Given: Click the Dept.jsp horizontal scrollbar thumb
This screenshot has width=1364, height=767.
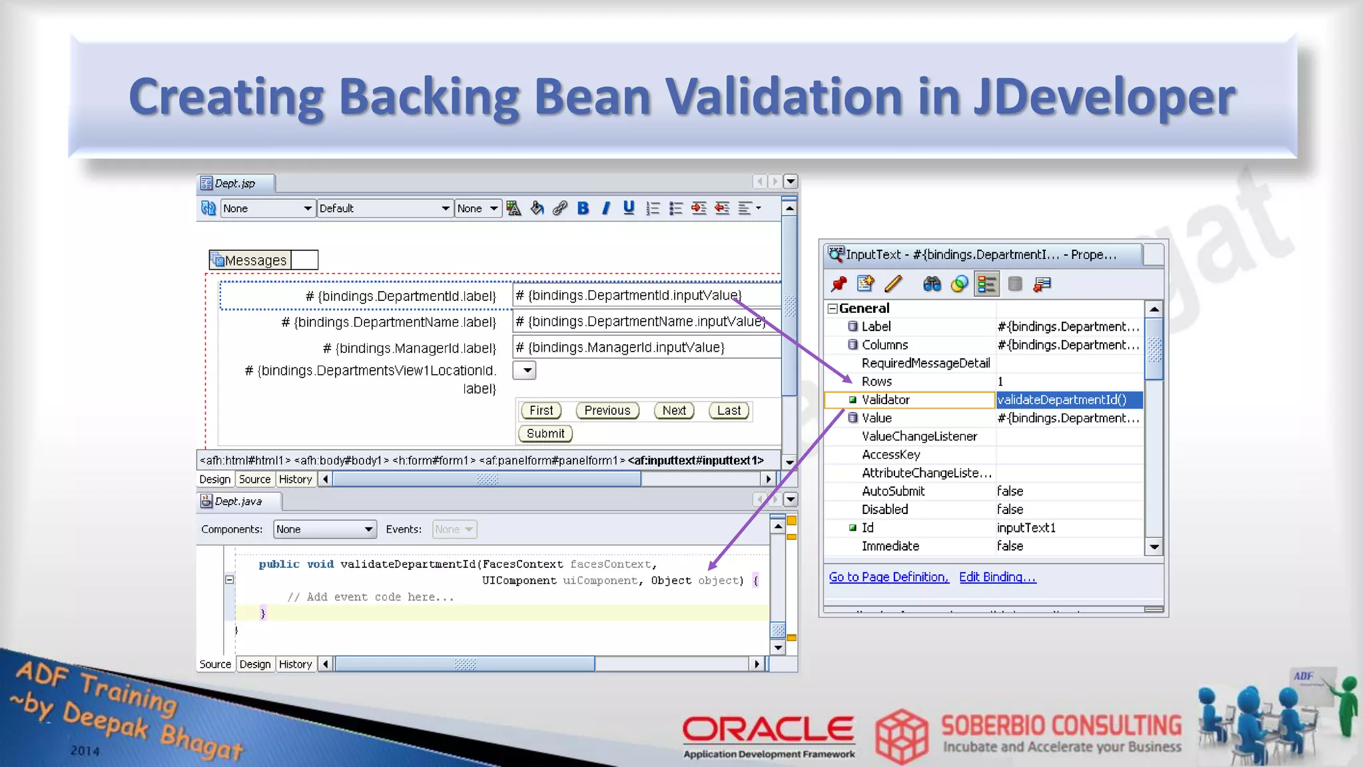Looking at the screenshot, I should click(486, 479).
